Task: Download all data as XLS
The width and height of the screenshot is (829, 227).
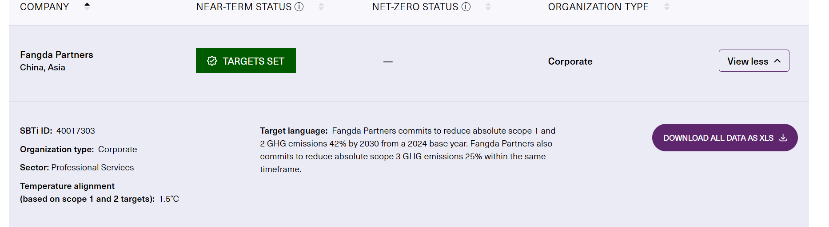Action: click(x=725, y=138)
